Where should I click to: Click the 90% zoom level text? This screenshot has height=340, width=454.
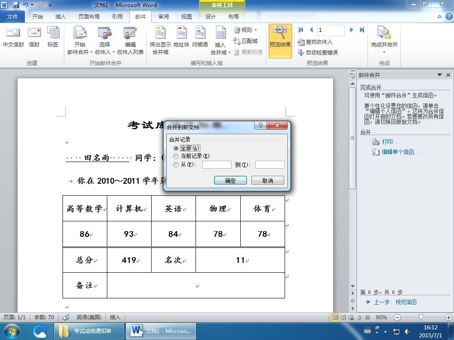381,317
